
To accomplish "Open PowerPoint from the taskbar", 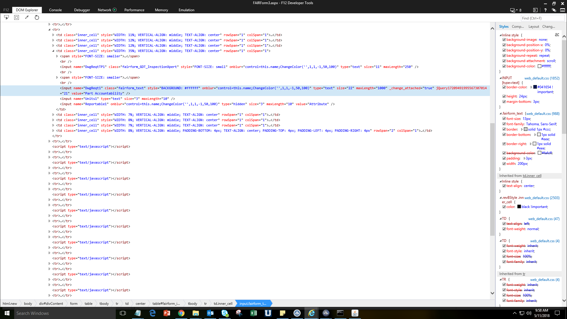I will click(x=167, y=313).
